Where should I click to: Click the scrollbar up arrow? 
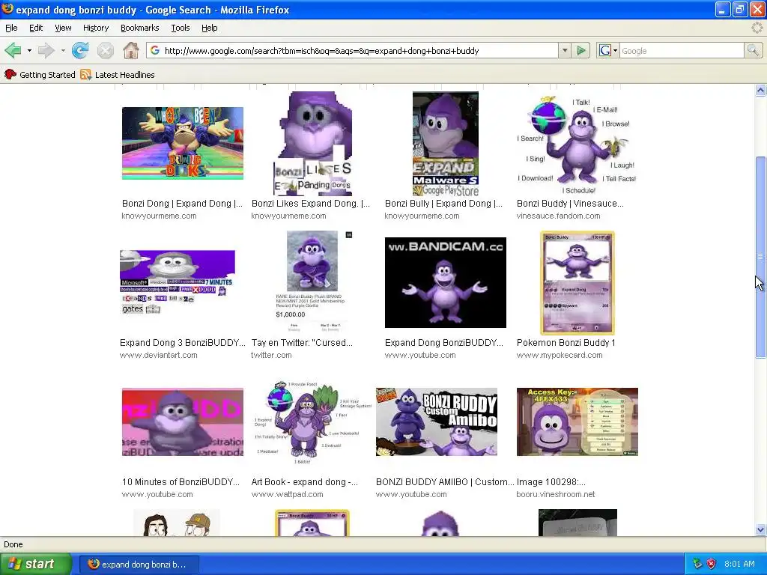coord(760,90)
